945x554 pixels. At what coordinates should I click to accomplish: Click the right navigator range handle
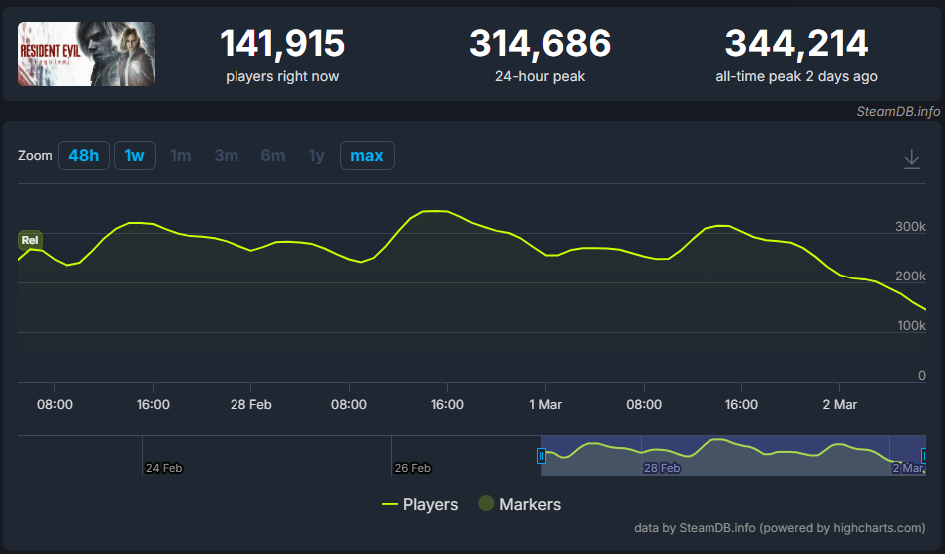click(x=925, y=456)
